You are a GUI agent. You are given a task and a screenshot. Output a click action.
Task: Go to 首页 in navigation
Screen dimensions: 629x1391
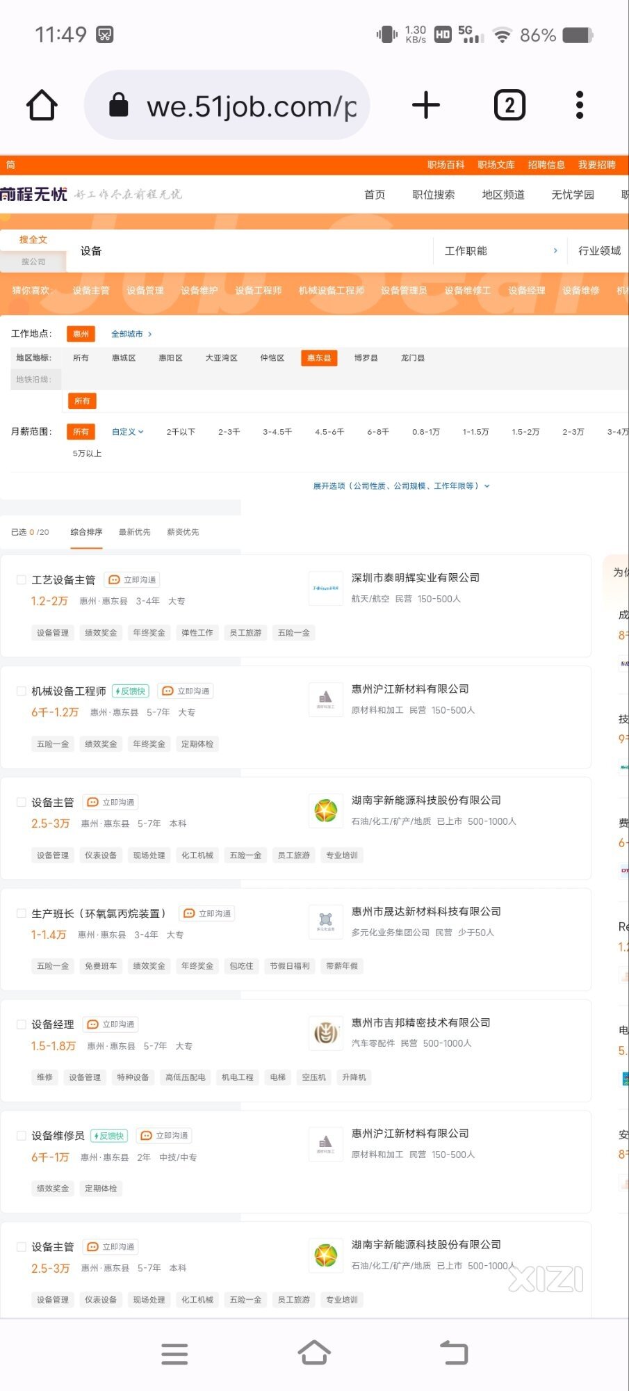[375, 195]
